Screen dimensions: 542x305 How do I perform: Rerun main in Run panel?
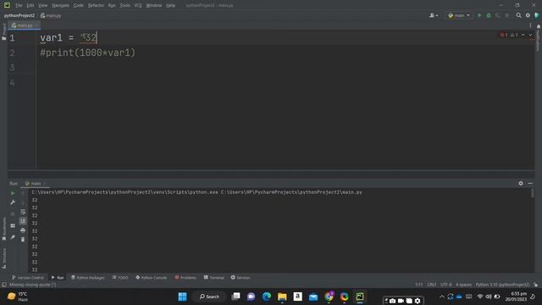(13, 193)
